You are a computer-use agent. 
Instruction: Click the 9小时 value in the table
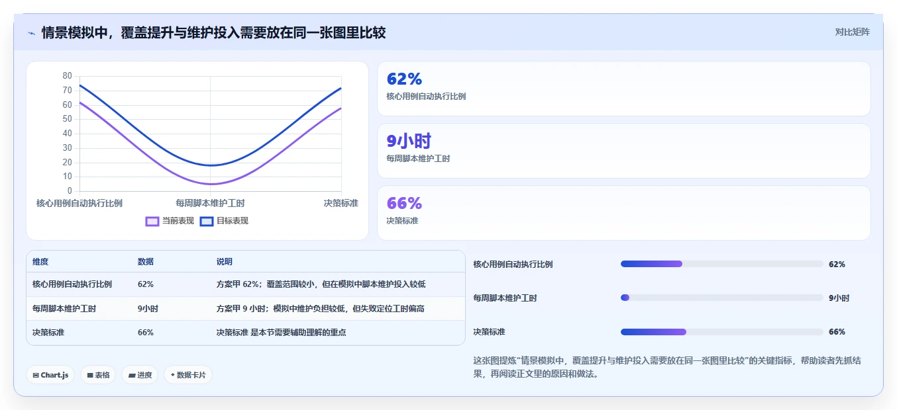pyautogui.click(x=148, y=309)
